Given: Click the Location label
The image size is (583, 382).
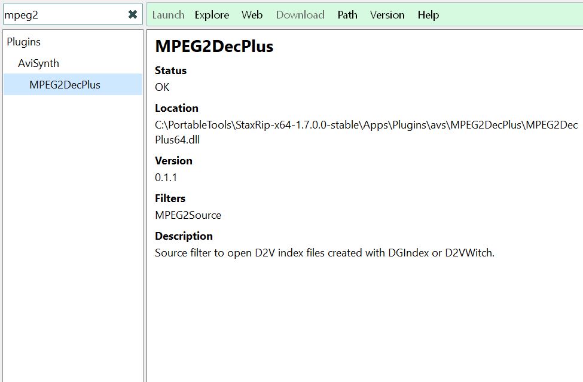Looking at the screenshot, I should pyautogui.click(x=176, y=108).
